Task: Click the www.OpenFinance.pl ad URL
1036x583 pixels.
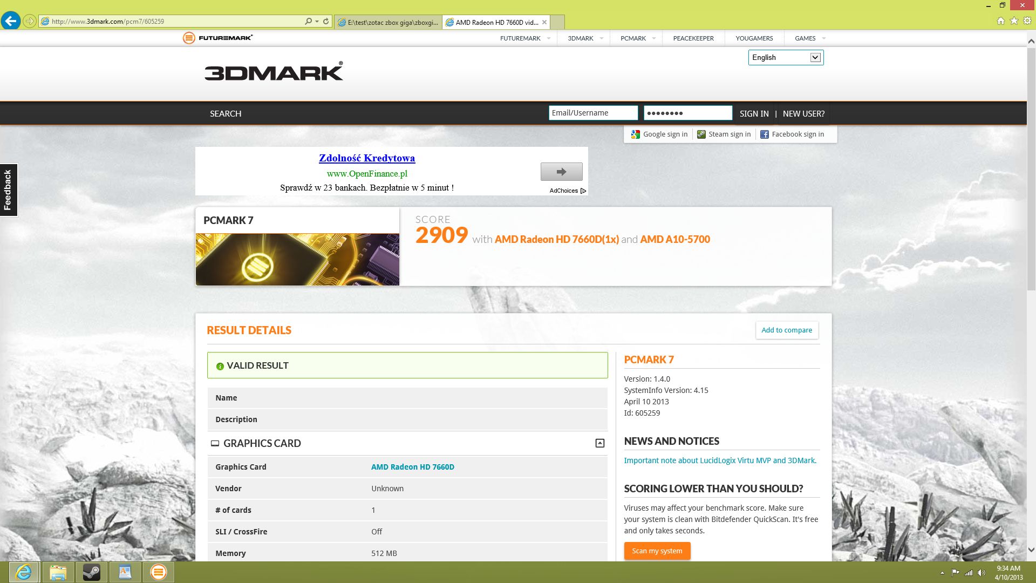Action: coord(367,173)
